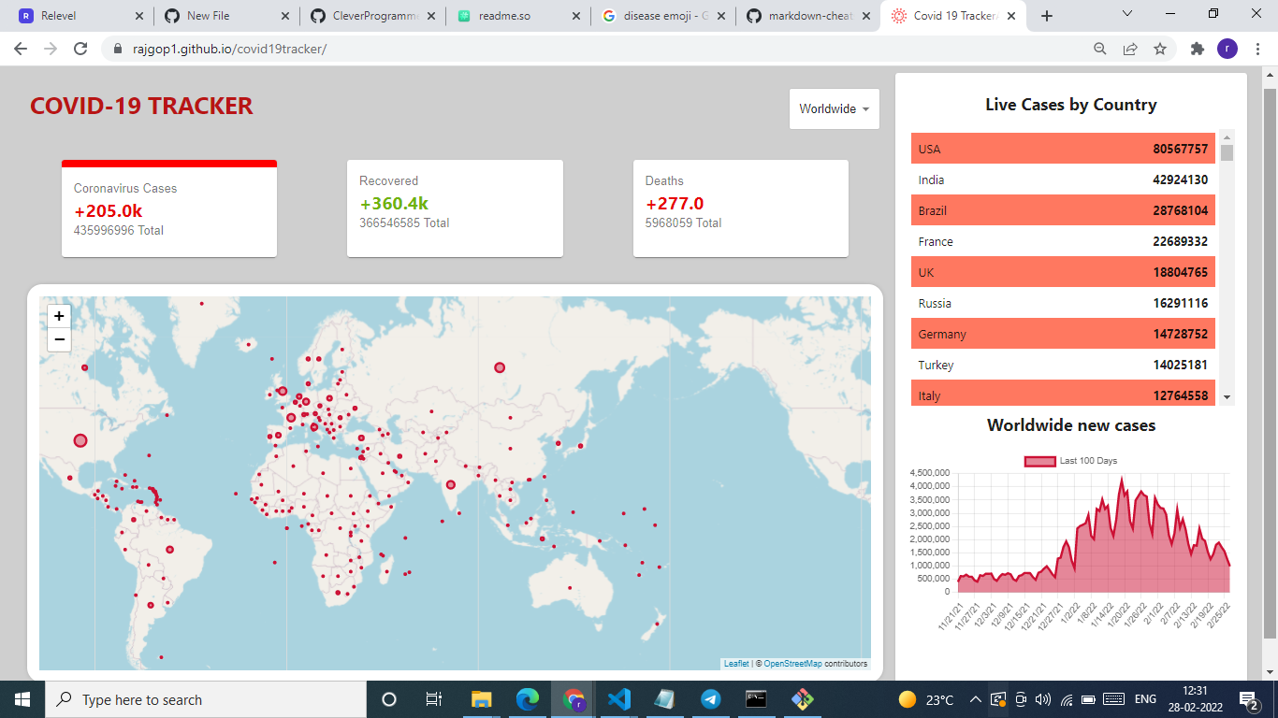
Task: Open Chrome tab search chevron
Action: coord(1127,14)
